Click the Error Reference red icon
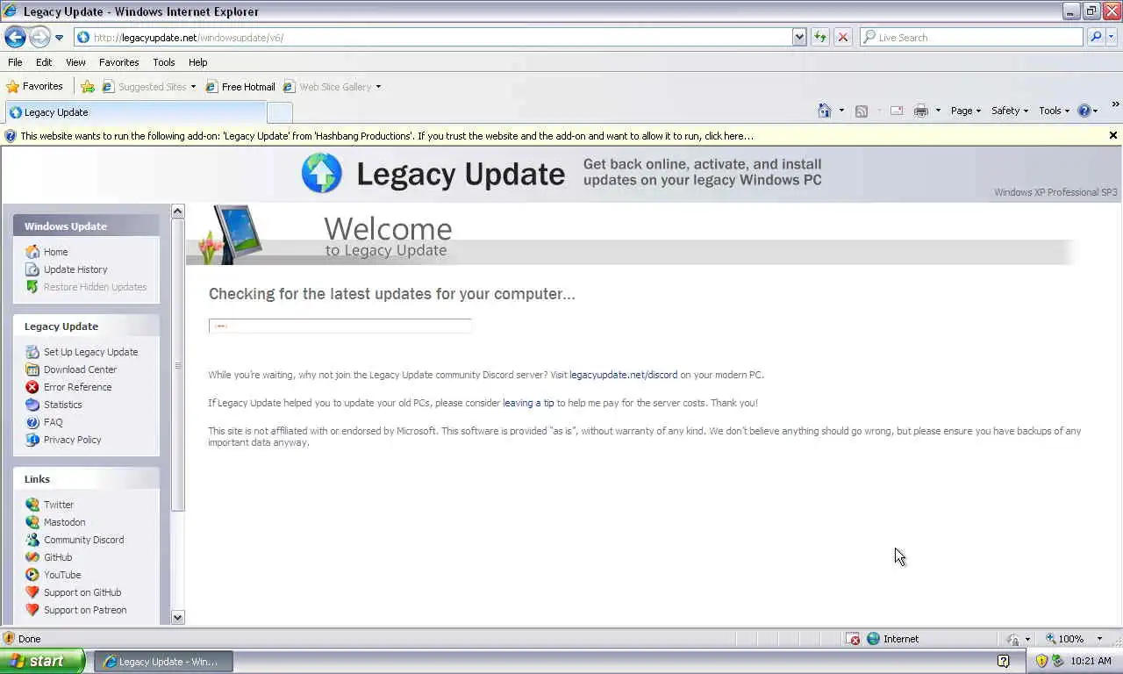The width and height of the screenshot is (1123, 674). tap(32, 387)
